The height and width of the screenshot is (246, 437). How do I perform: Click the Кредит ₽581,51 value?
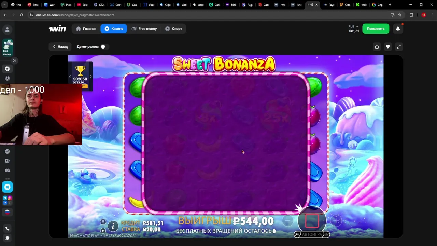click(153, 223)
